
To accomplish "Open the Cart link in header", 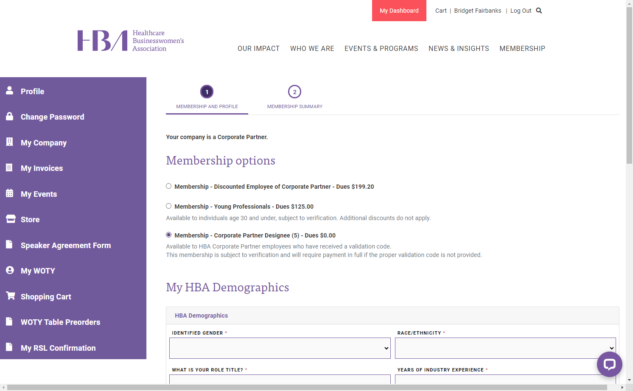I will tap(441, 11).
